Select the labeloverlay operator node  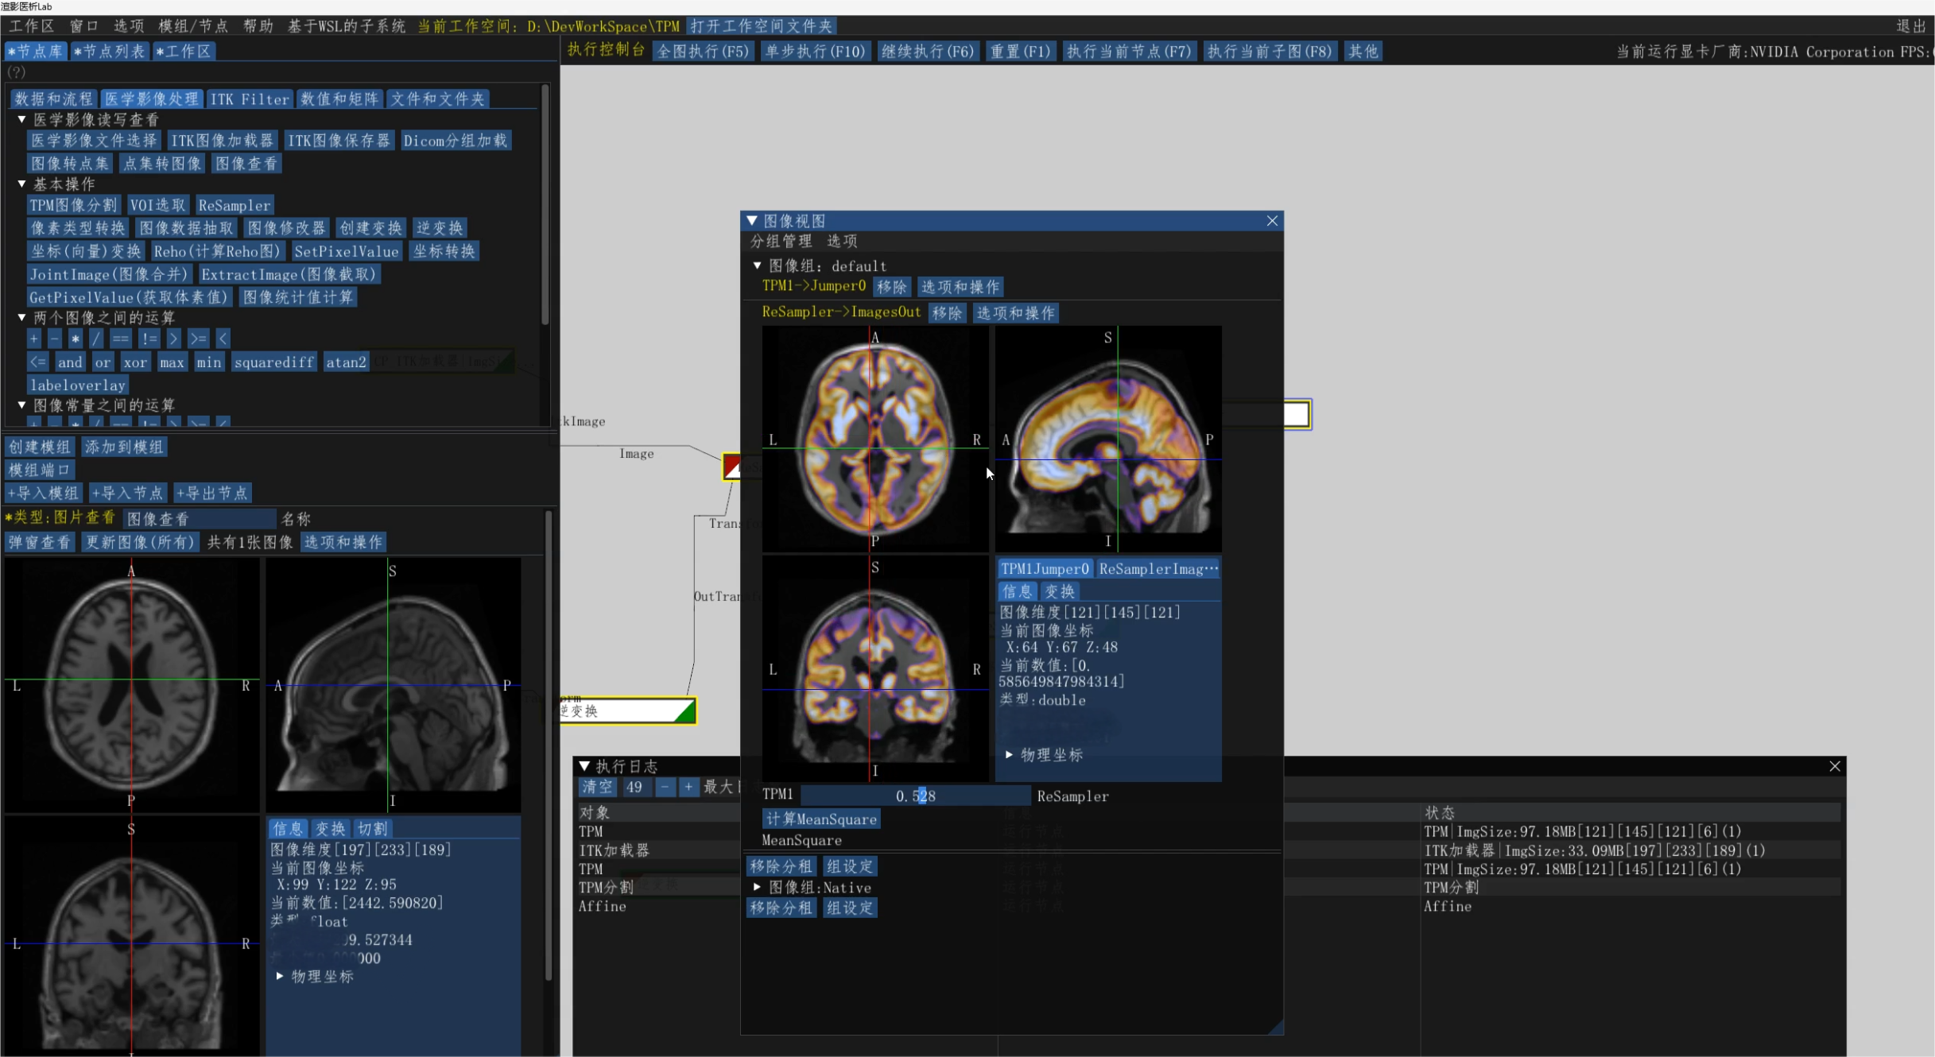pos(77,385)
